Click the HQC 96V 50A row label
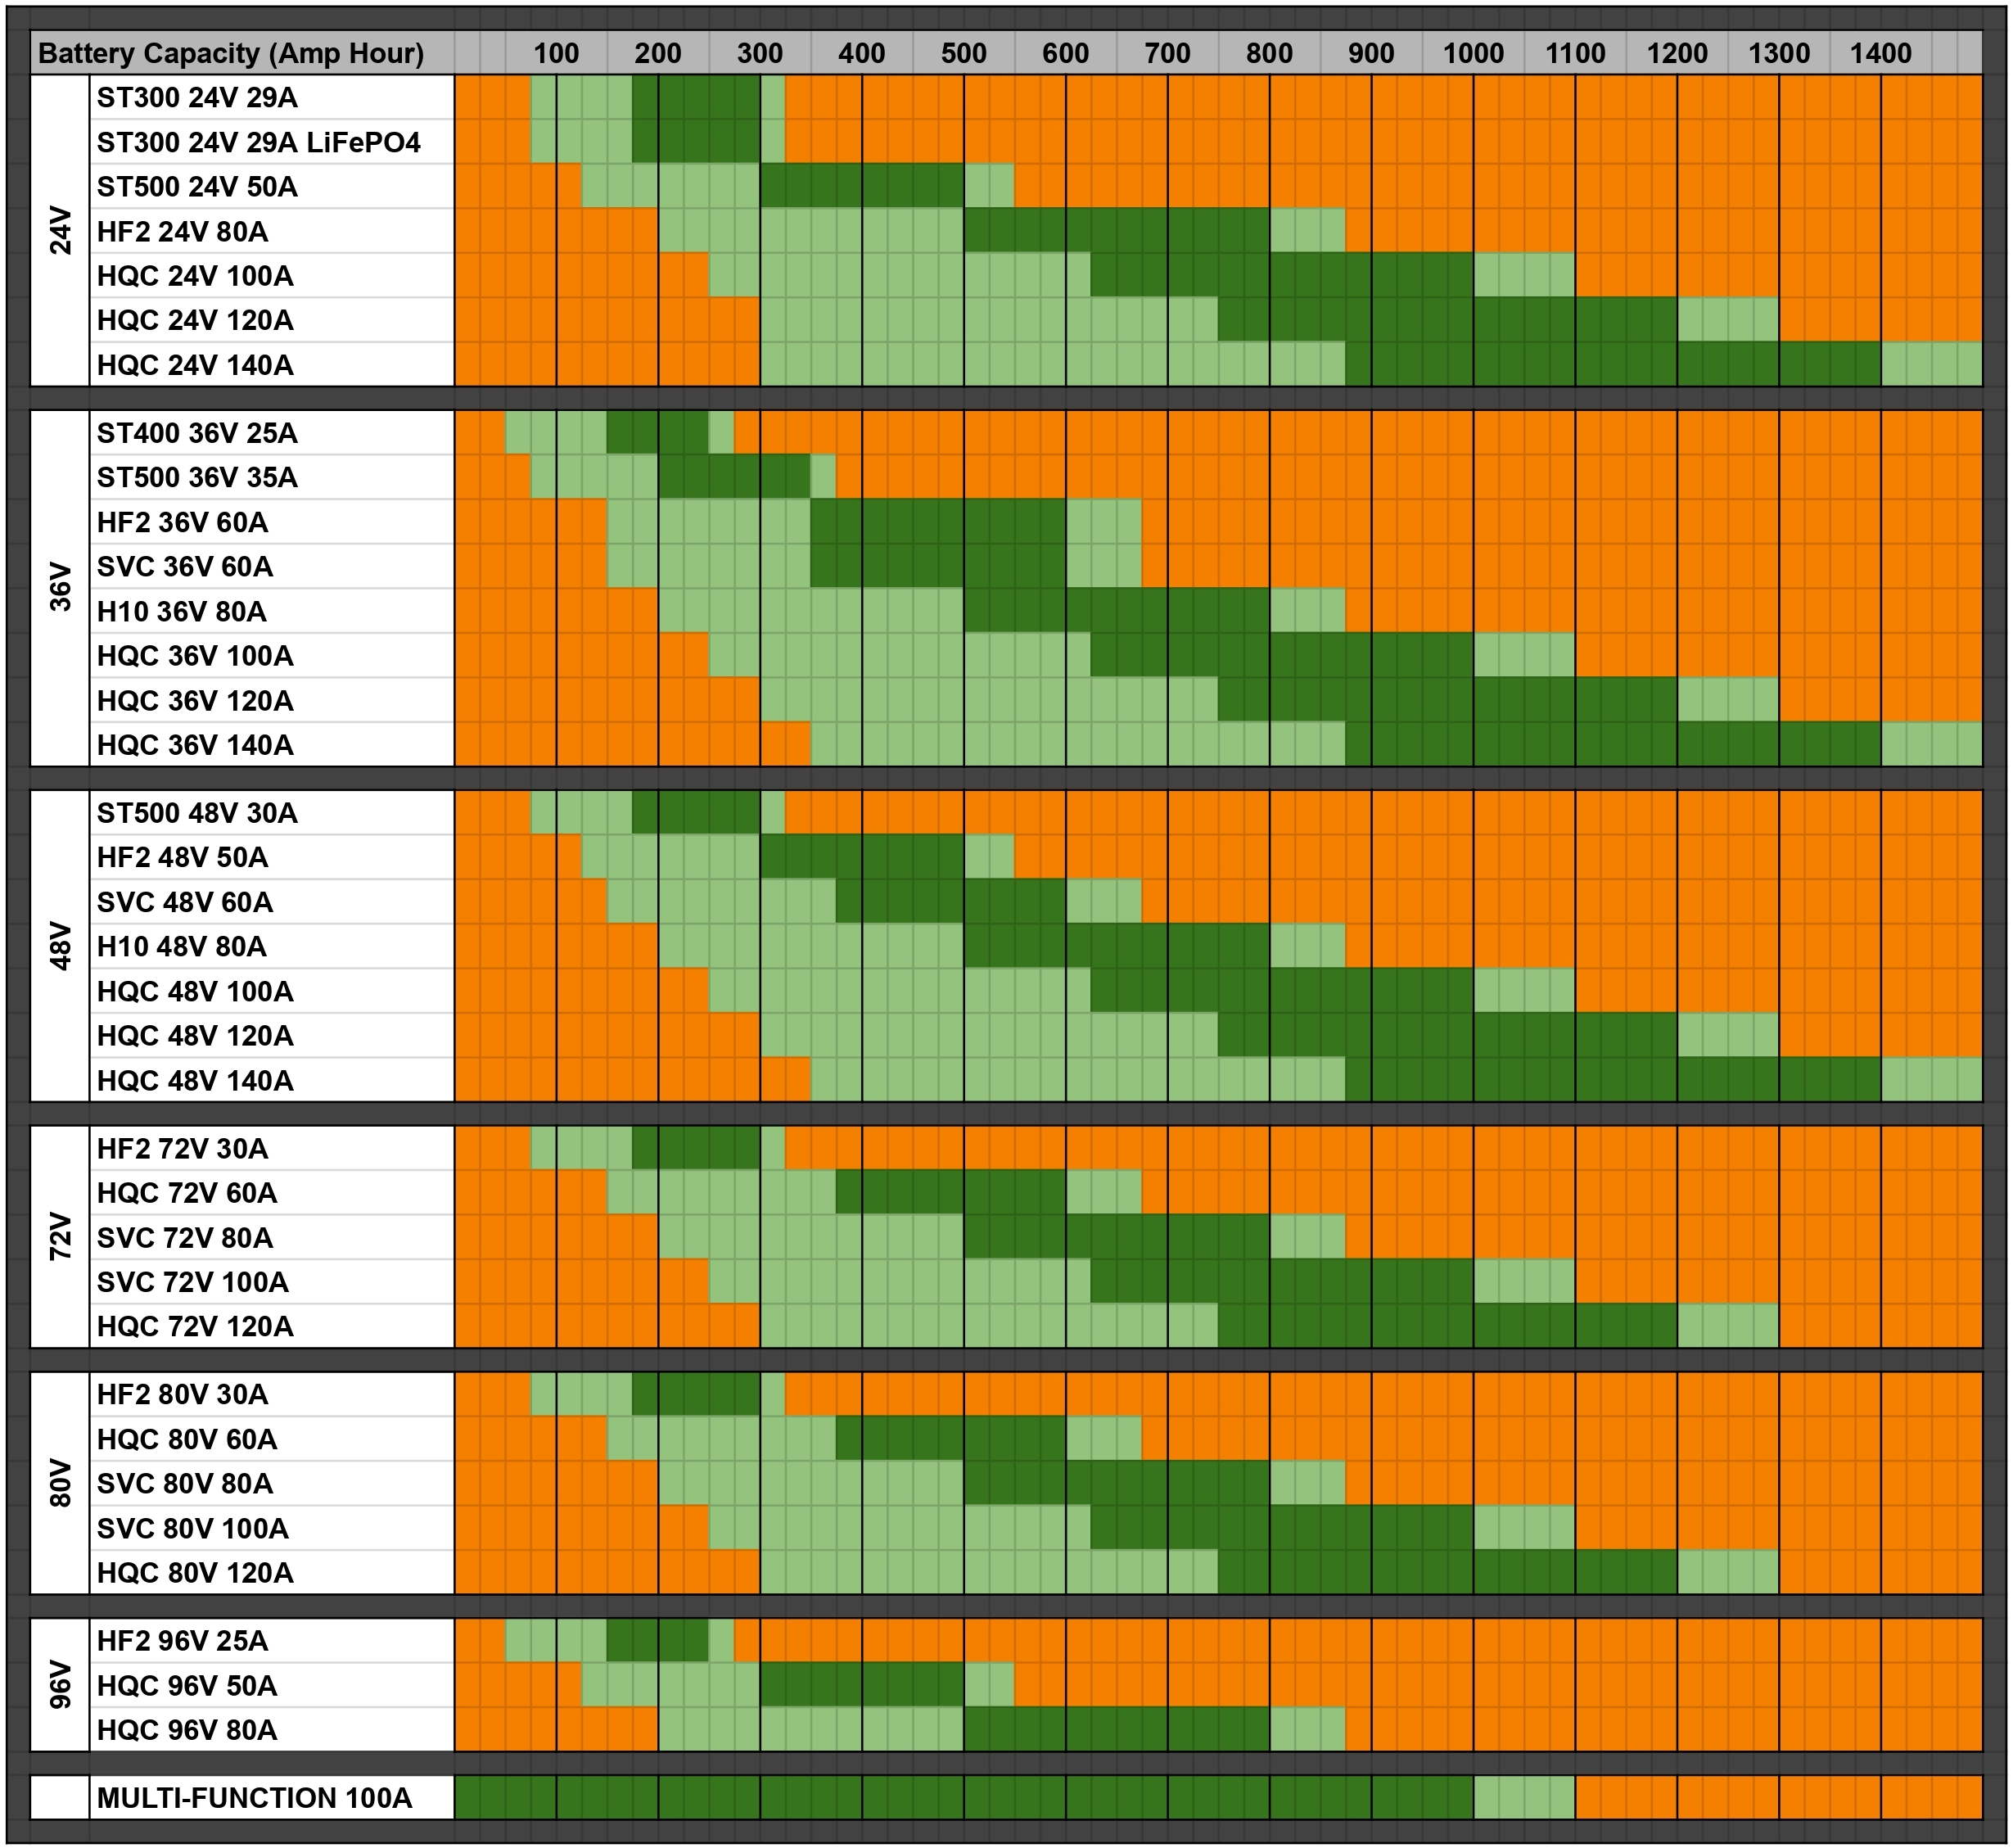The image size is (2013, 1848). pos(187,1686)
